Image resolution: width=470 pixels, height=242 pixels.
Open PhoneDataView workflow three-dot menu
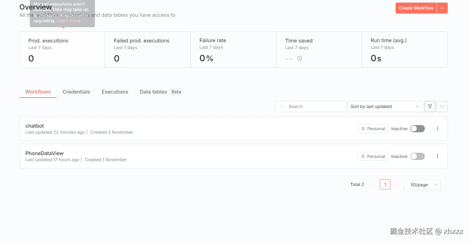[x=437, y=156]
